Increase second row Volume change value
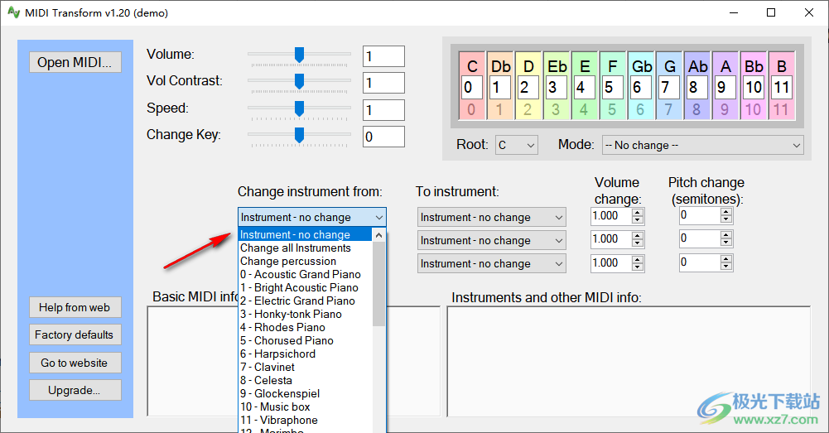829x433 pixels. tap(638, 236)
